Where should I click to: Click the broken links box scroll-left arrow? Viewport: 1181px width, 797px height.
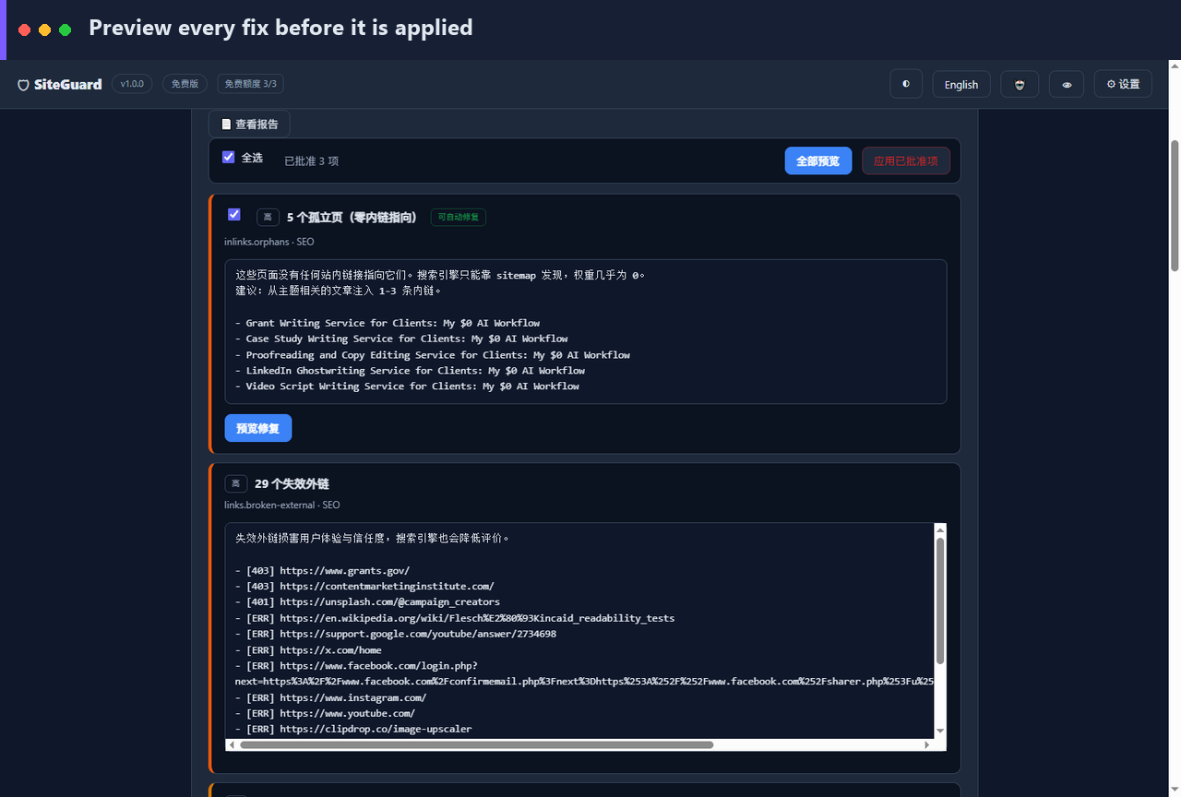point(232,744)
